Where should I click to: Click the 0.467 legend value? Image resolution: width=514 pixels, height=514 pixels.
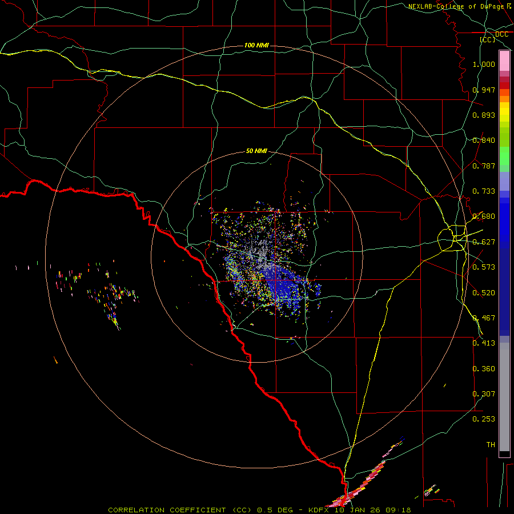coord(484,318)
